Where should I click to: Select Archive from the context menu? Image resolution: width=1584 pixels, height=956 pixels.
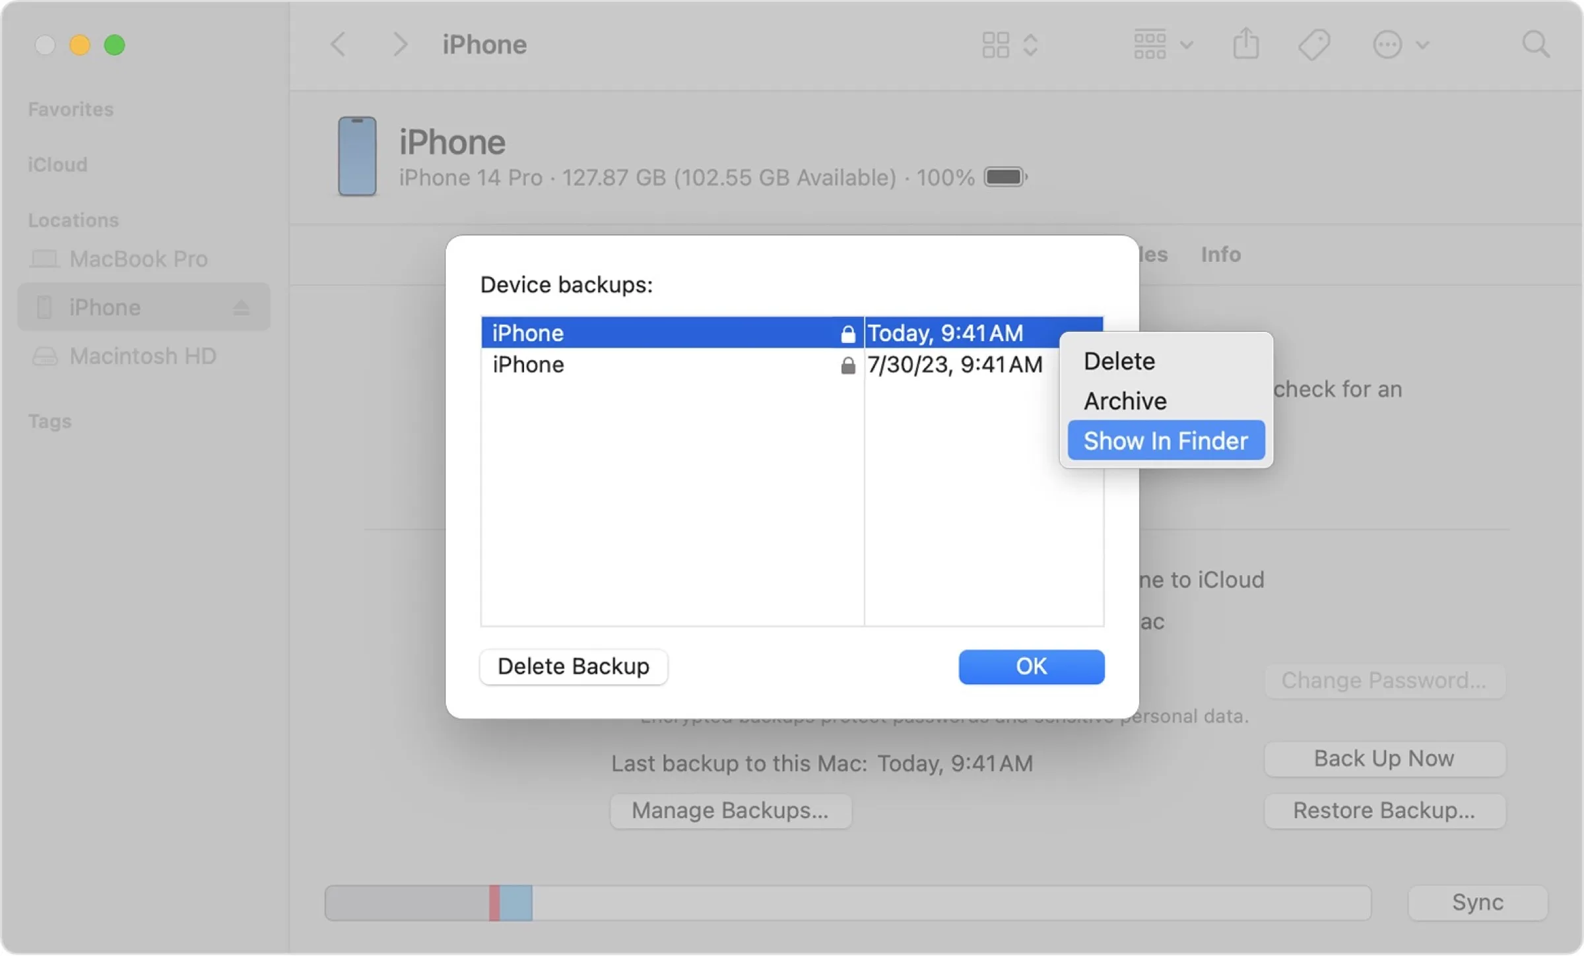pyautogui.click(x=1125, y=400)
